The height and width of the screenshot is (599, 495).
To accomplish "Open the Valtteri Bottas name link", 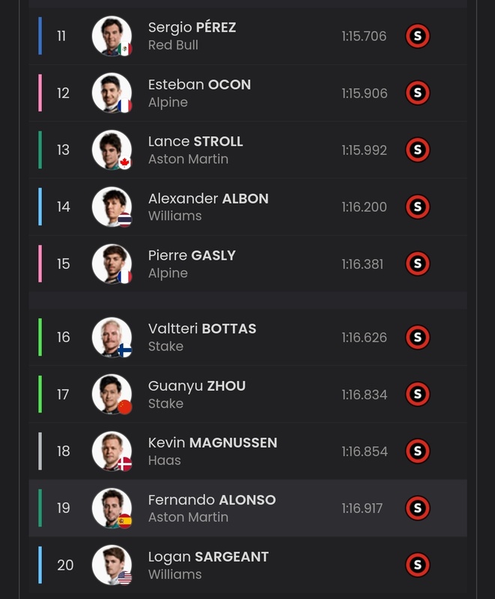I will pos(202,329).
